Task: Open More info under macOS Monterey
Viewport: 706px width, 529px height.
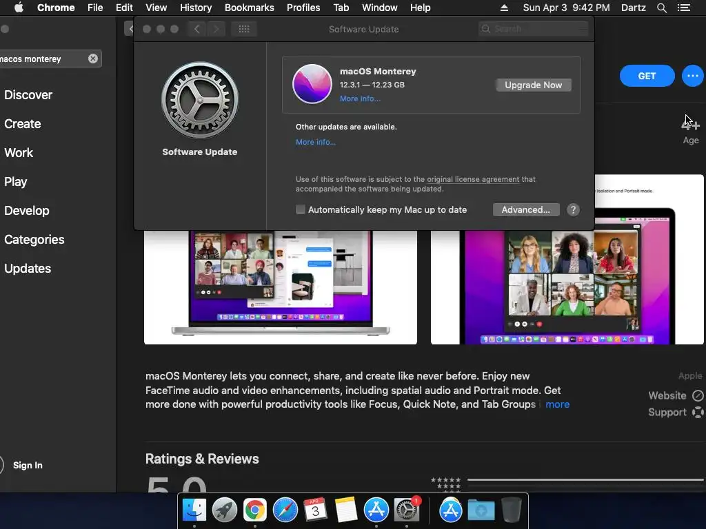Action: click(x=360, y=98)
